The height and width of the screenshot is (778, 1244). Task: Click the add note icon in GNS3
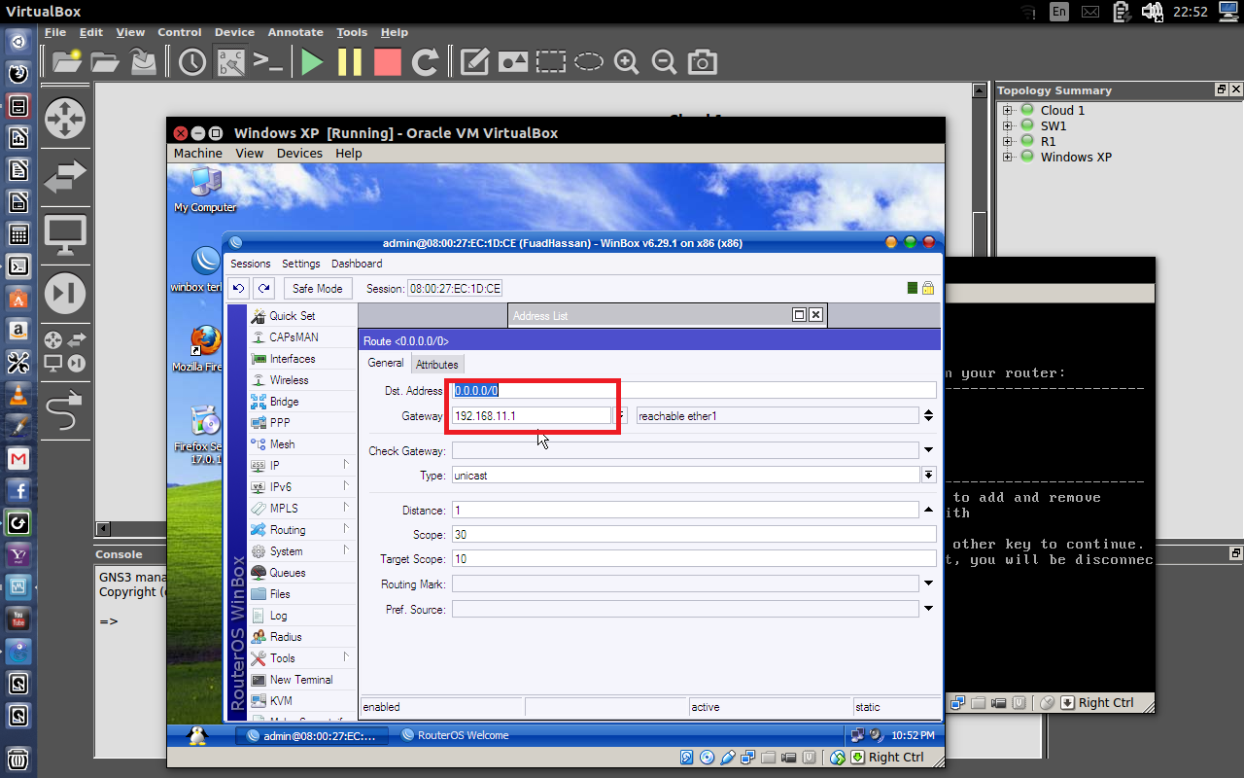coord(474,62)
